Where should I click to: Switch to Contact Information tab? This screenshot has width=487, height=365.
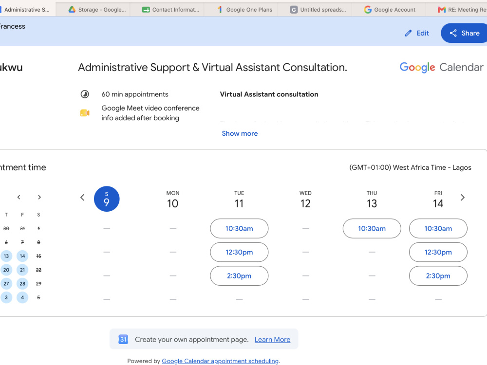point(167,10)
